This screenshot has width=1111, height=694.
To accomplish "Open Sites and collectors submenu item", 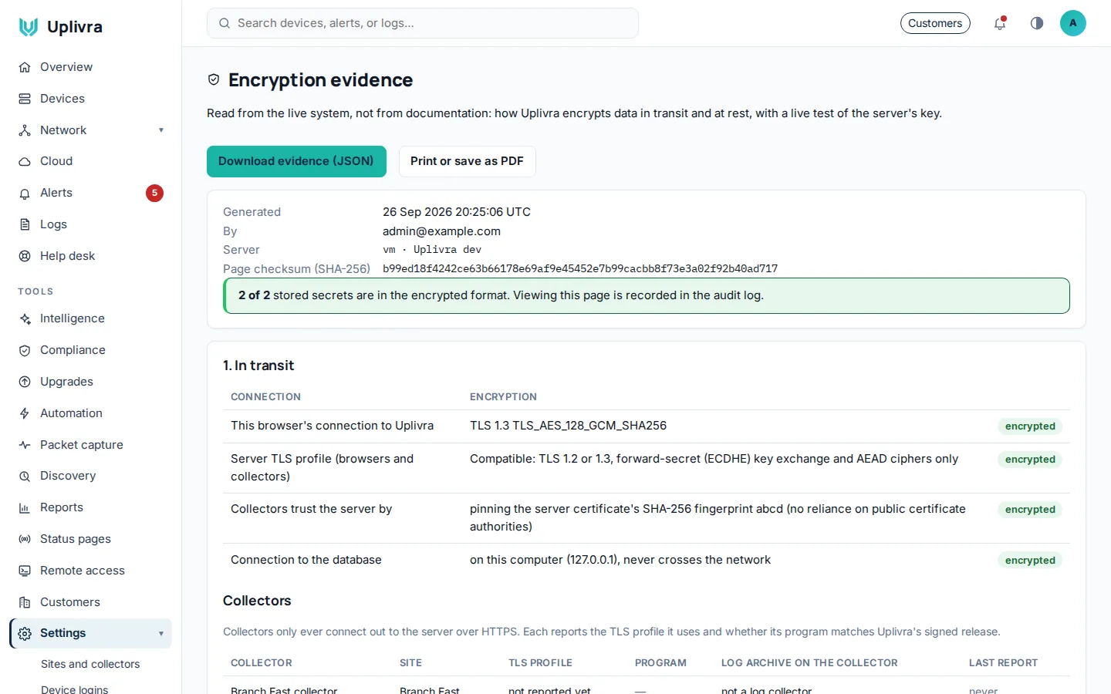I will (90, 664).
